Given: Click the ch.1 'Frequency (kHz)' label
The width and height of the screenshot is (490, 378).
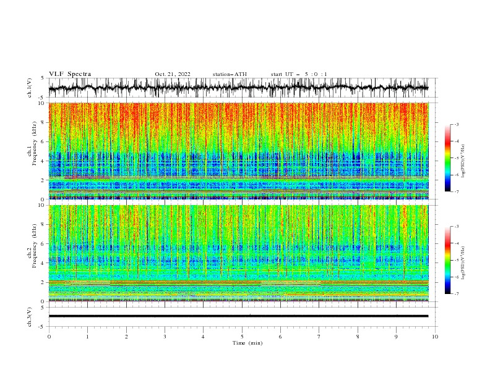Looking at the screenshot, I should point(35,143).
